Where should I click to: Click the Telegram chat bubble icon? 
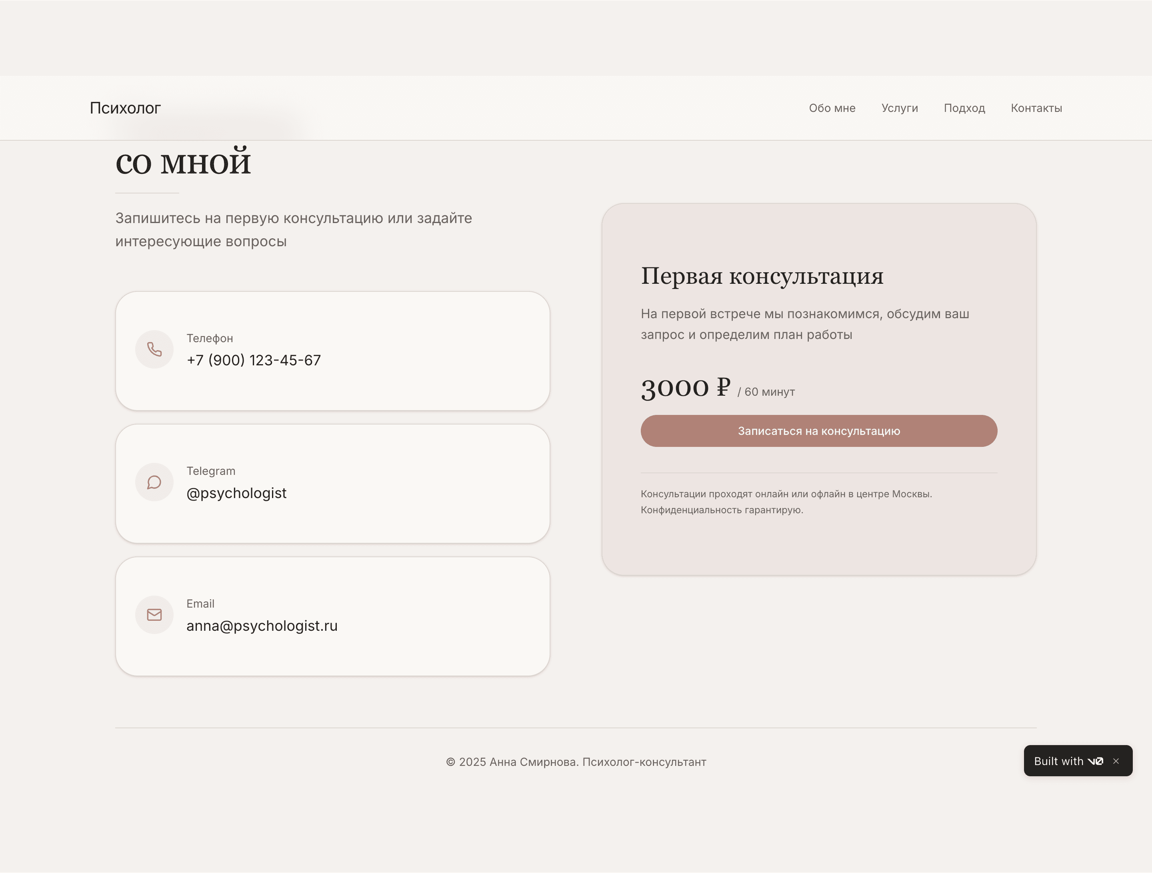pos(154,482)
